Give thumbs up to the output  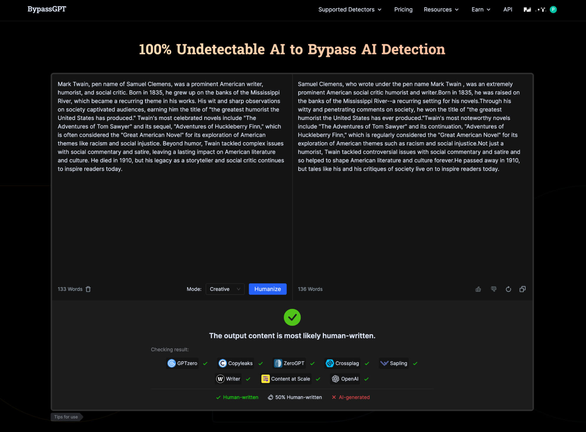pyautogui.click(x=478, y=289)
